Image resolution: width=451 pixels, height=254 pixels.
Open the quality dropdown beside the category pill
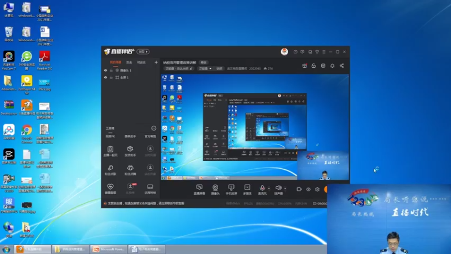click(205, 68)
